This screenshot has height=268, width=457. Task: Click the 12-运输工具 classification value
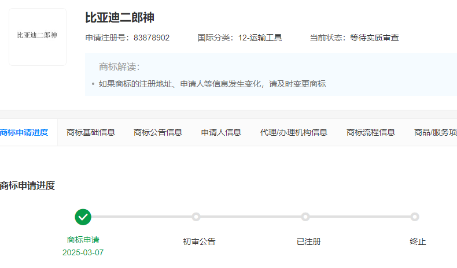tap(260, 38)
